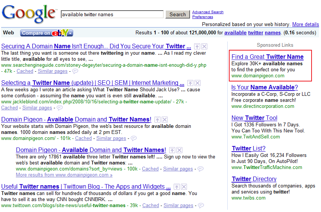321x212 pixels.
Task: Open the Preferences link
Action: [202, 17]
